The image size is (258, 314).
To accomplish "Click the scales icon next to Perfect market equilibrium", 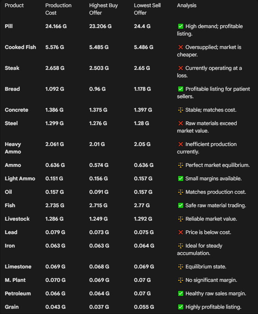I will 180,165.
